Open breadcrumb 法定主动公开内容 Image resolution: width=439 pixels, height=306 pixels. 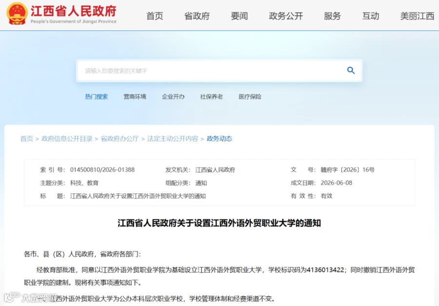173,139
